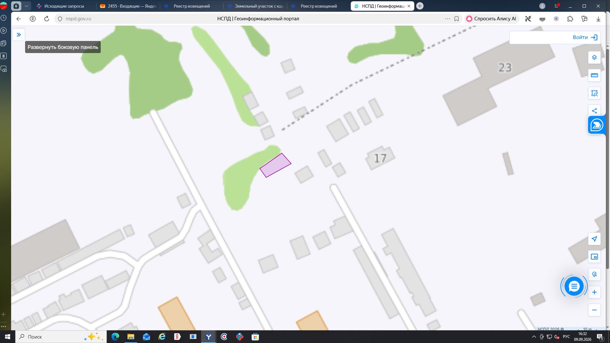610x343 pixels.
Task: Center map on my location
Action: (594, 239)
